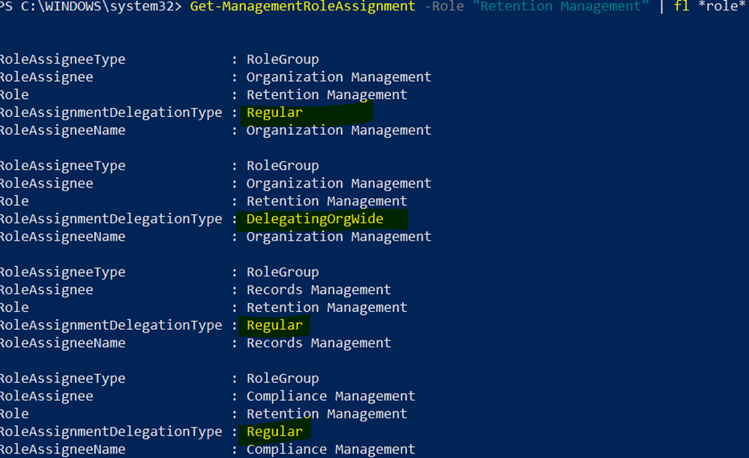
Task: Click the pipe character in the command line
Action: point(662,7)
